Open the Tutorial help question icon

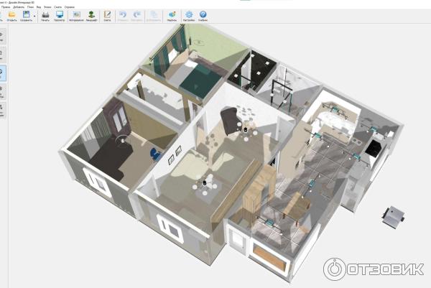coord(203,17)
